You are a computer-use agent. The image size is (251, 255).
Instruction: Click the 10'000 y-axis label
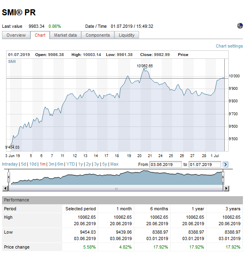(234, 76)
